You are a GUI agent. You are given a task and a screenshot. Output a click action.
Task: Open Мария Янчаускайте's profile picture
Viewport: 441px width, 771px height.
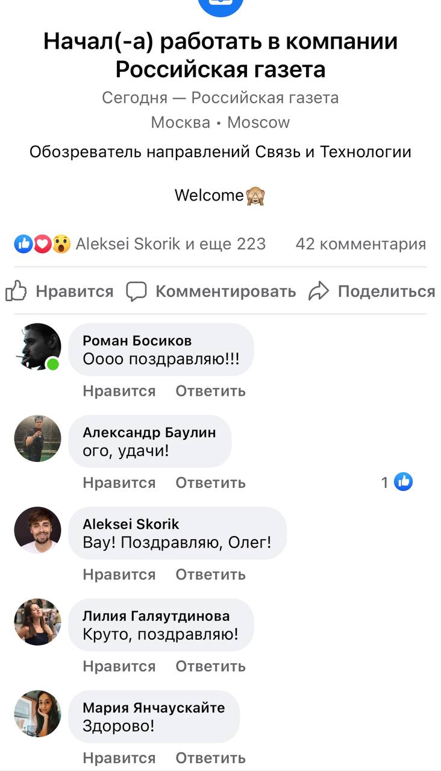pos(37,714)
